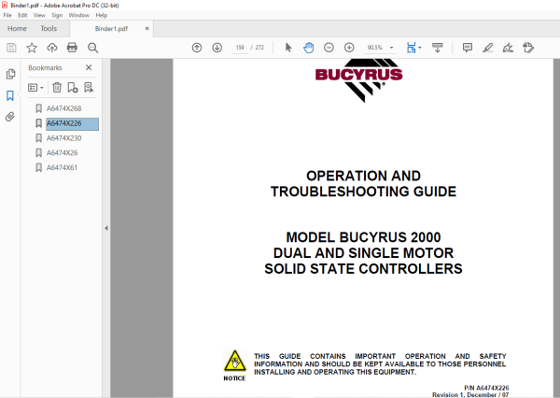
Task: Click the P/N A6474X226 text
Action: (486, 388)
